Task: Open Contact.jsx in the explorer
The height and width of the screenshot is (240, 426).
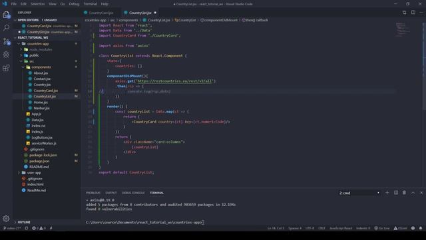Action: click(42, 79)
